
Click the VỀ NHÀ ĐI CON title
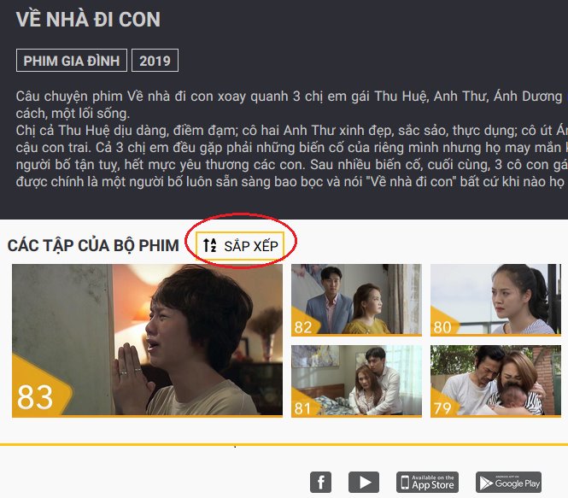pos(88,19)
